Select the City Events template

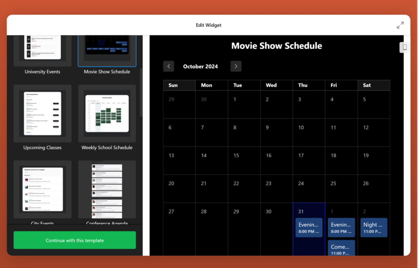pyautogui.click(x=42, y=189)
